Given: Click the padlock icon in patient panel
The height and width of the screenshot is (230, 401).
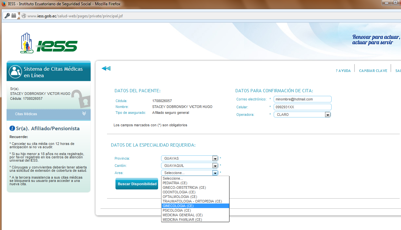Looking at the screenshot, I should pos(81,99).
